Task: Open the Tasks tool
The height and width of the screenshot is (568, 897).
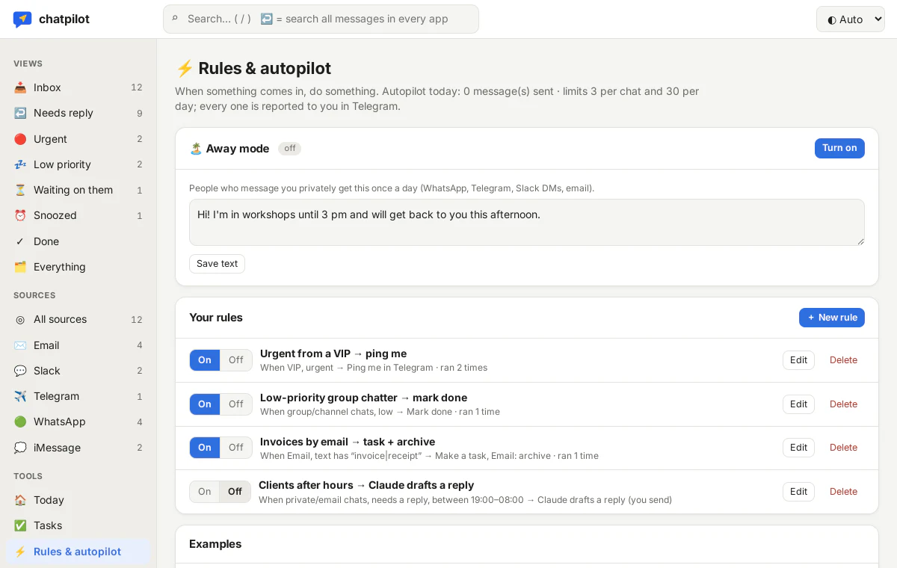Action: (78, 525)
